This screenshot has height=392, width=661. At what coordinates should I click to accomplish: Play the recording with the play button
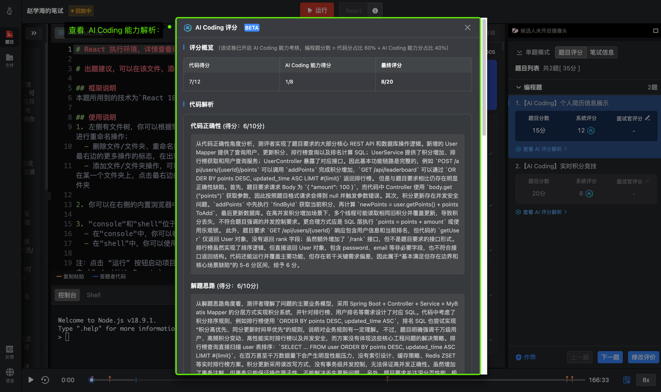pos(31,380)
